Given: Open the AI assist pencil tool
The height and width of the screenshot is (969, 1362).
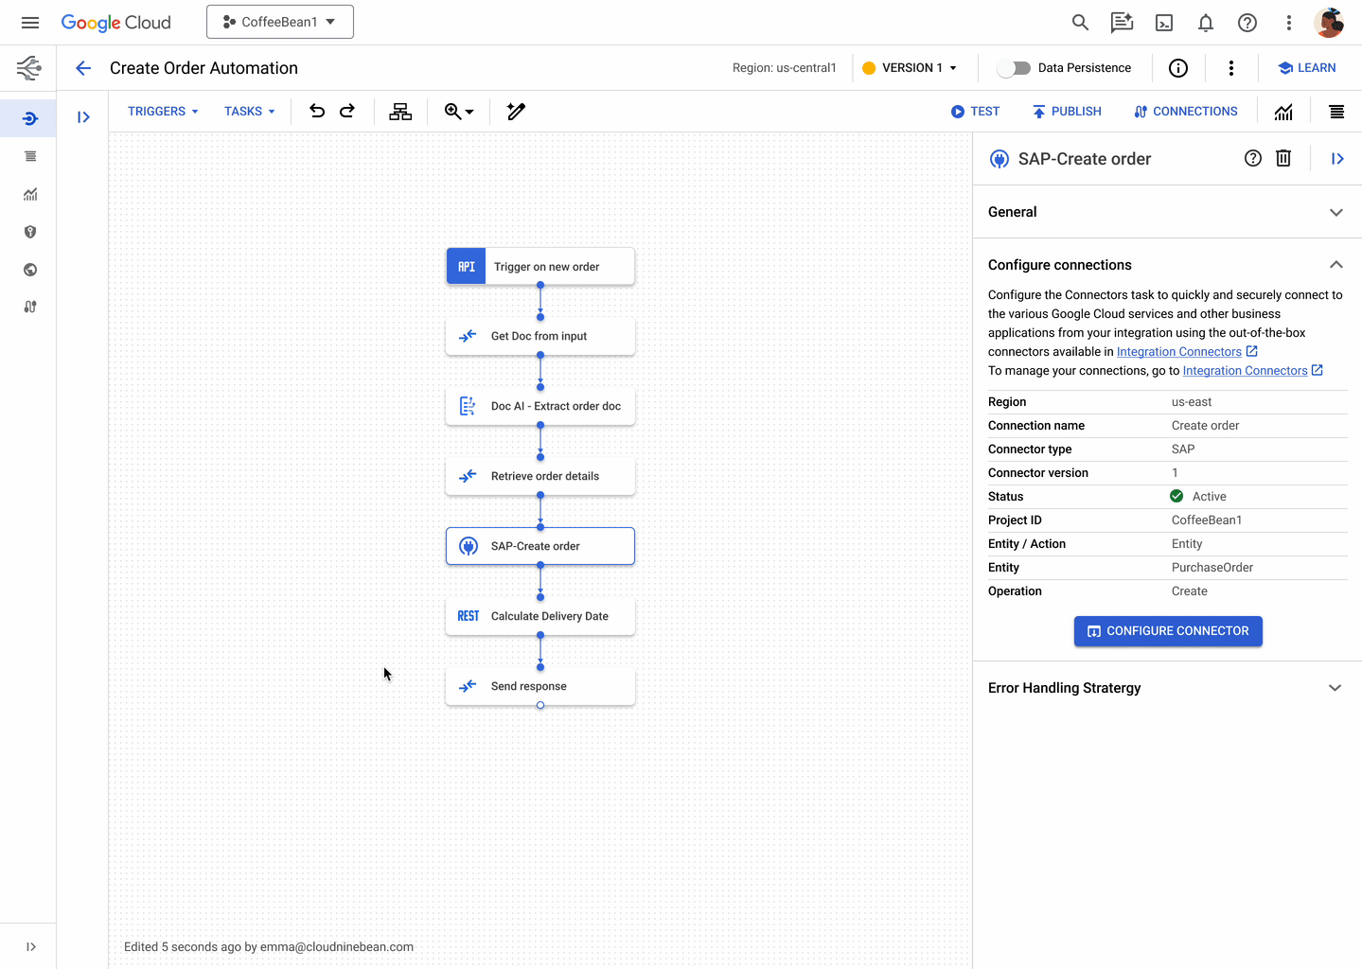Looking at the screenshot, I should click(x=516, y=111).
